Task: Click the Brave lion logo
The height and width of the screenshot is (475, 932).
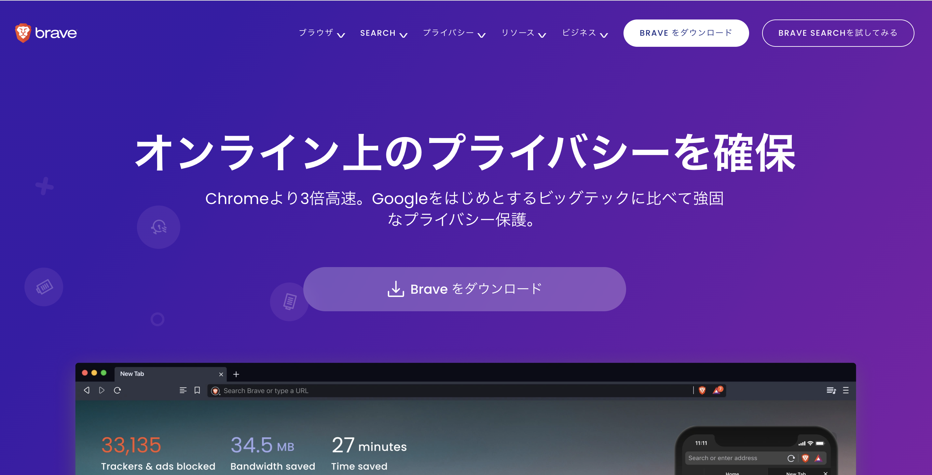Action: point(46,33)
